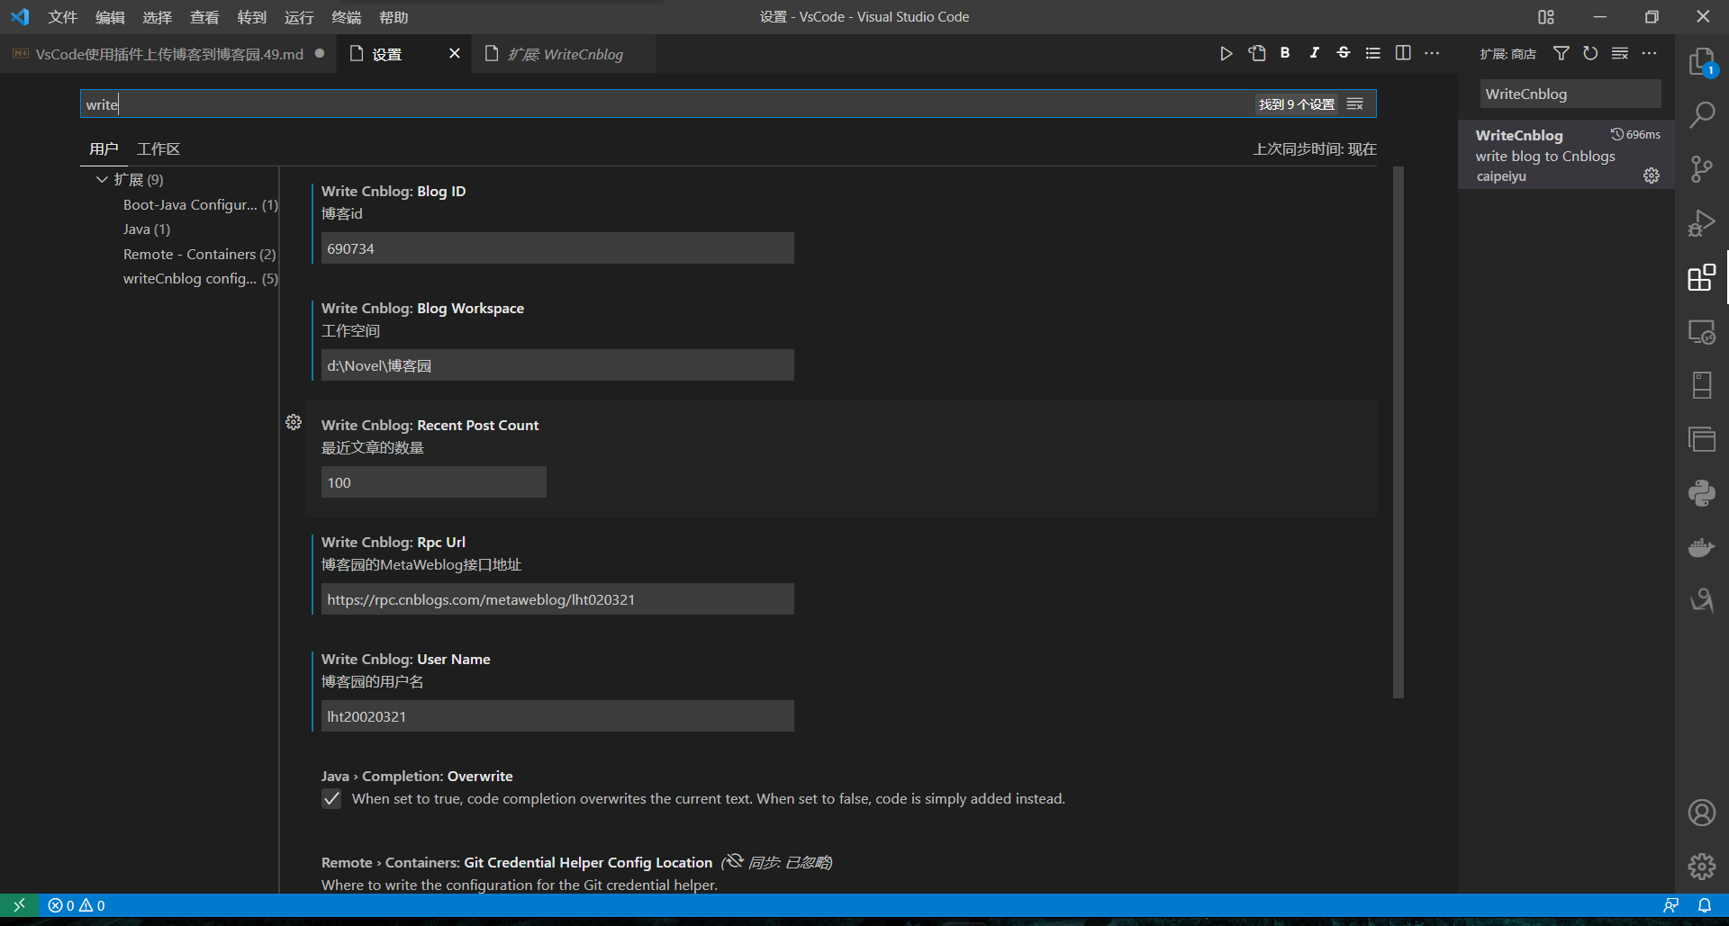The image size is (1729, 926).
Task: Open the Remote Explorer view
Action: [1701, 331]
